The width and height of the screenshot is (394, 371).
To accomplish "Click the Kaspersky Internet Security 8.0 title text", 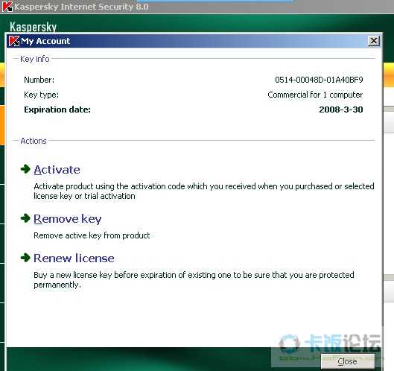I will coord(81,7).
